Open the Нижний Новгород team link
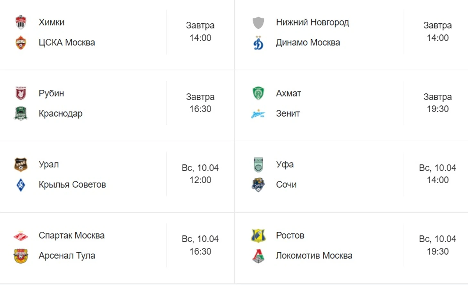This screenshot has width=468, height=285. pos(313,22)
